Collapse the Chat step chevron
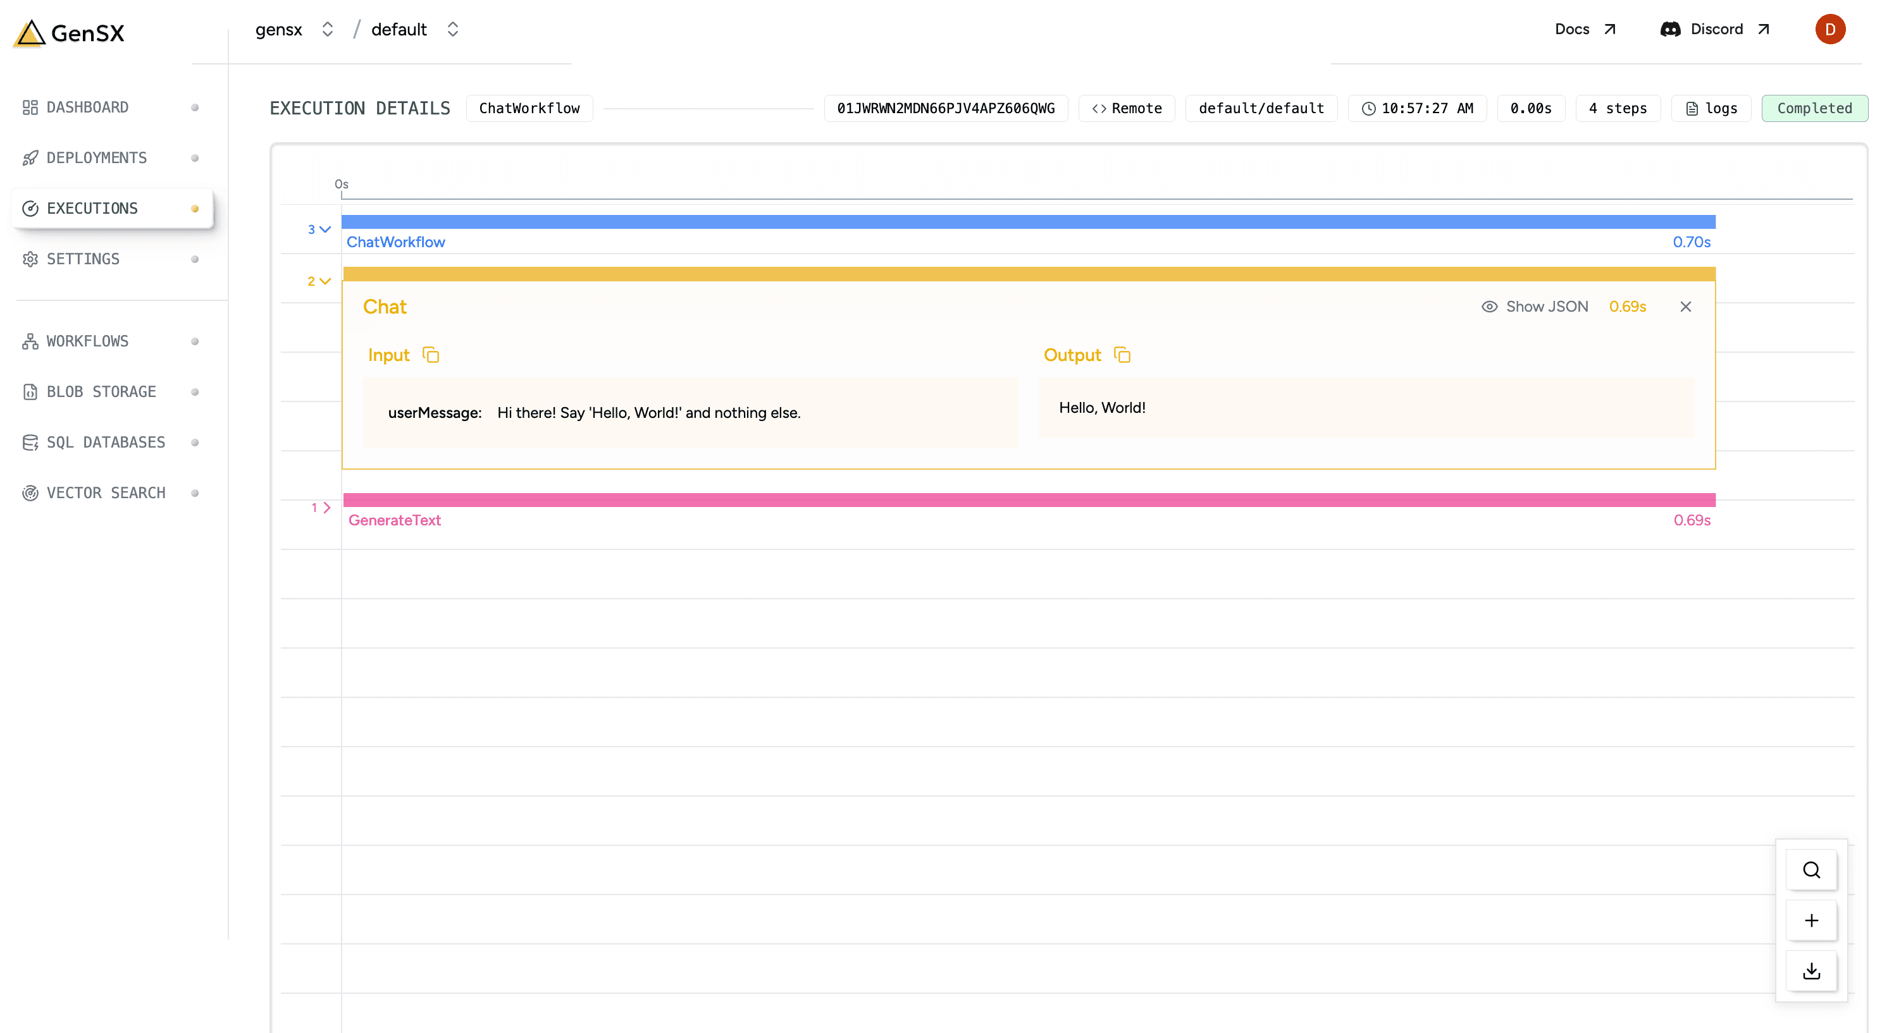 coord(325,281)
